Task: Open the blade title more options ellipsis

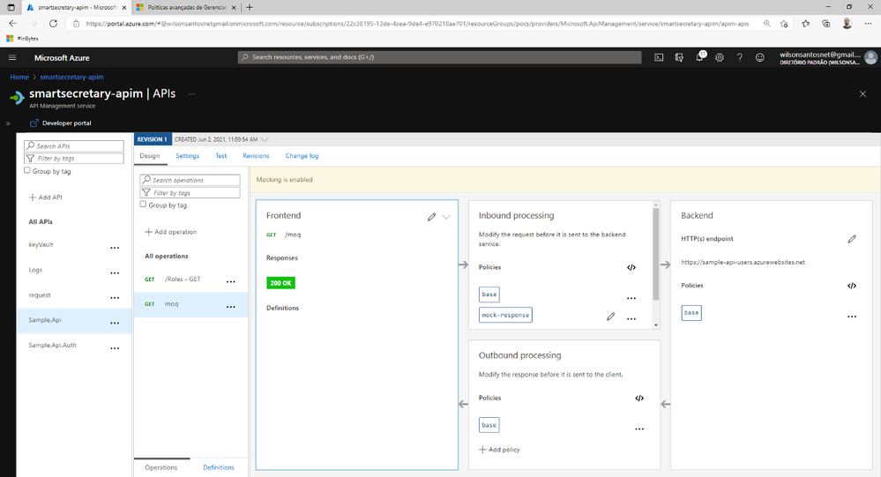Action: (x=191, y=93)
